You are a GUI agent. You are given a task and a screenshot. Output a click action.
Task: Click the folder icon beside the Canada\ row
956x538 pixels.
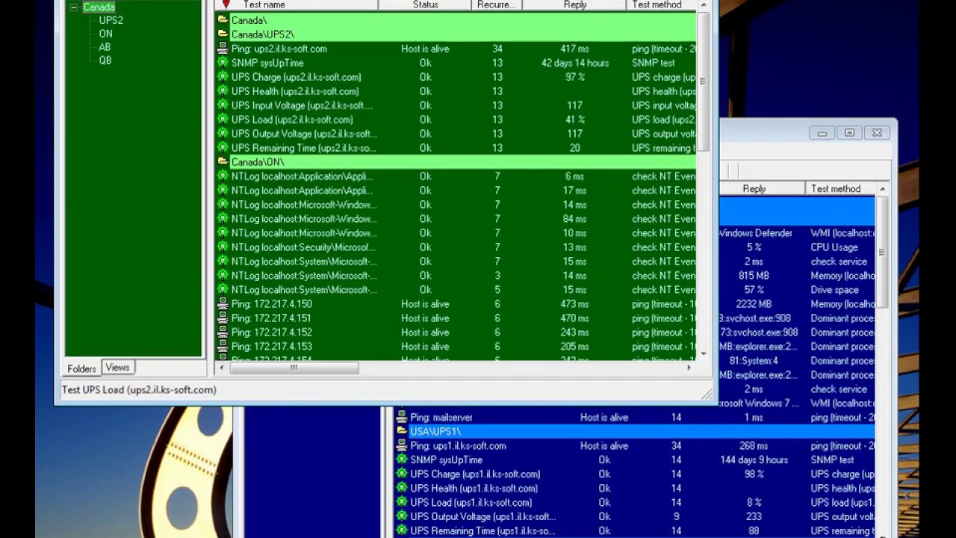click(223, 20)
